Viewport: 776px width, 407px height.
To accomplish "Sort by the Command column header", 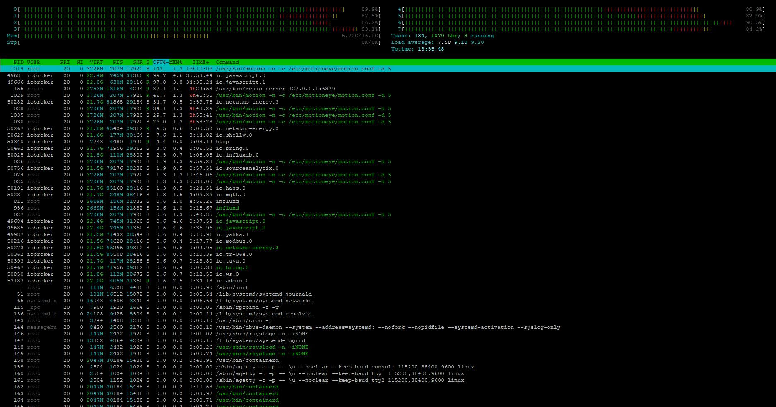I will pos(227,62).
